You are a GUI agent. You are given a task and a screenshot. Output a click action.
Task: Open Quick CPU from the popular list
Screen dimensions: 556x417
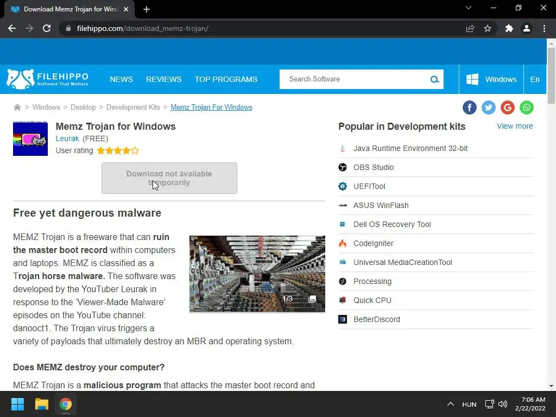372,300
